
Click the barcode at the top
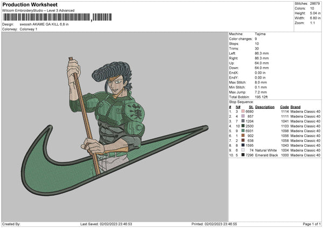(x=57, y=17)
